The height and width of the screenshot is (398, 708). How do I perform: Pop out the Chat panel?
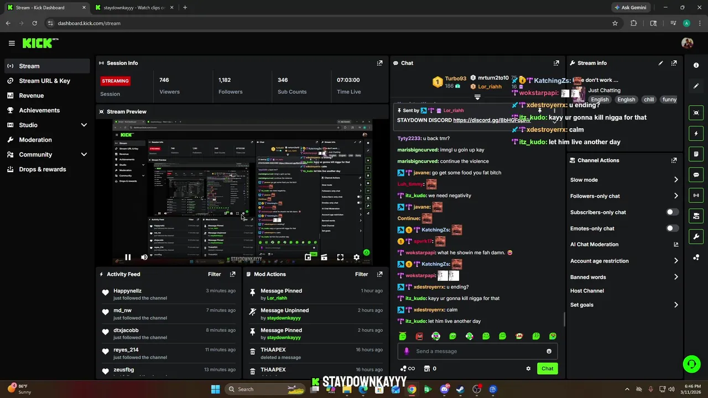point(556,63)
